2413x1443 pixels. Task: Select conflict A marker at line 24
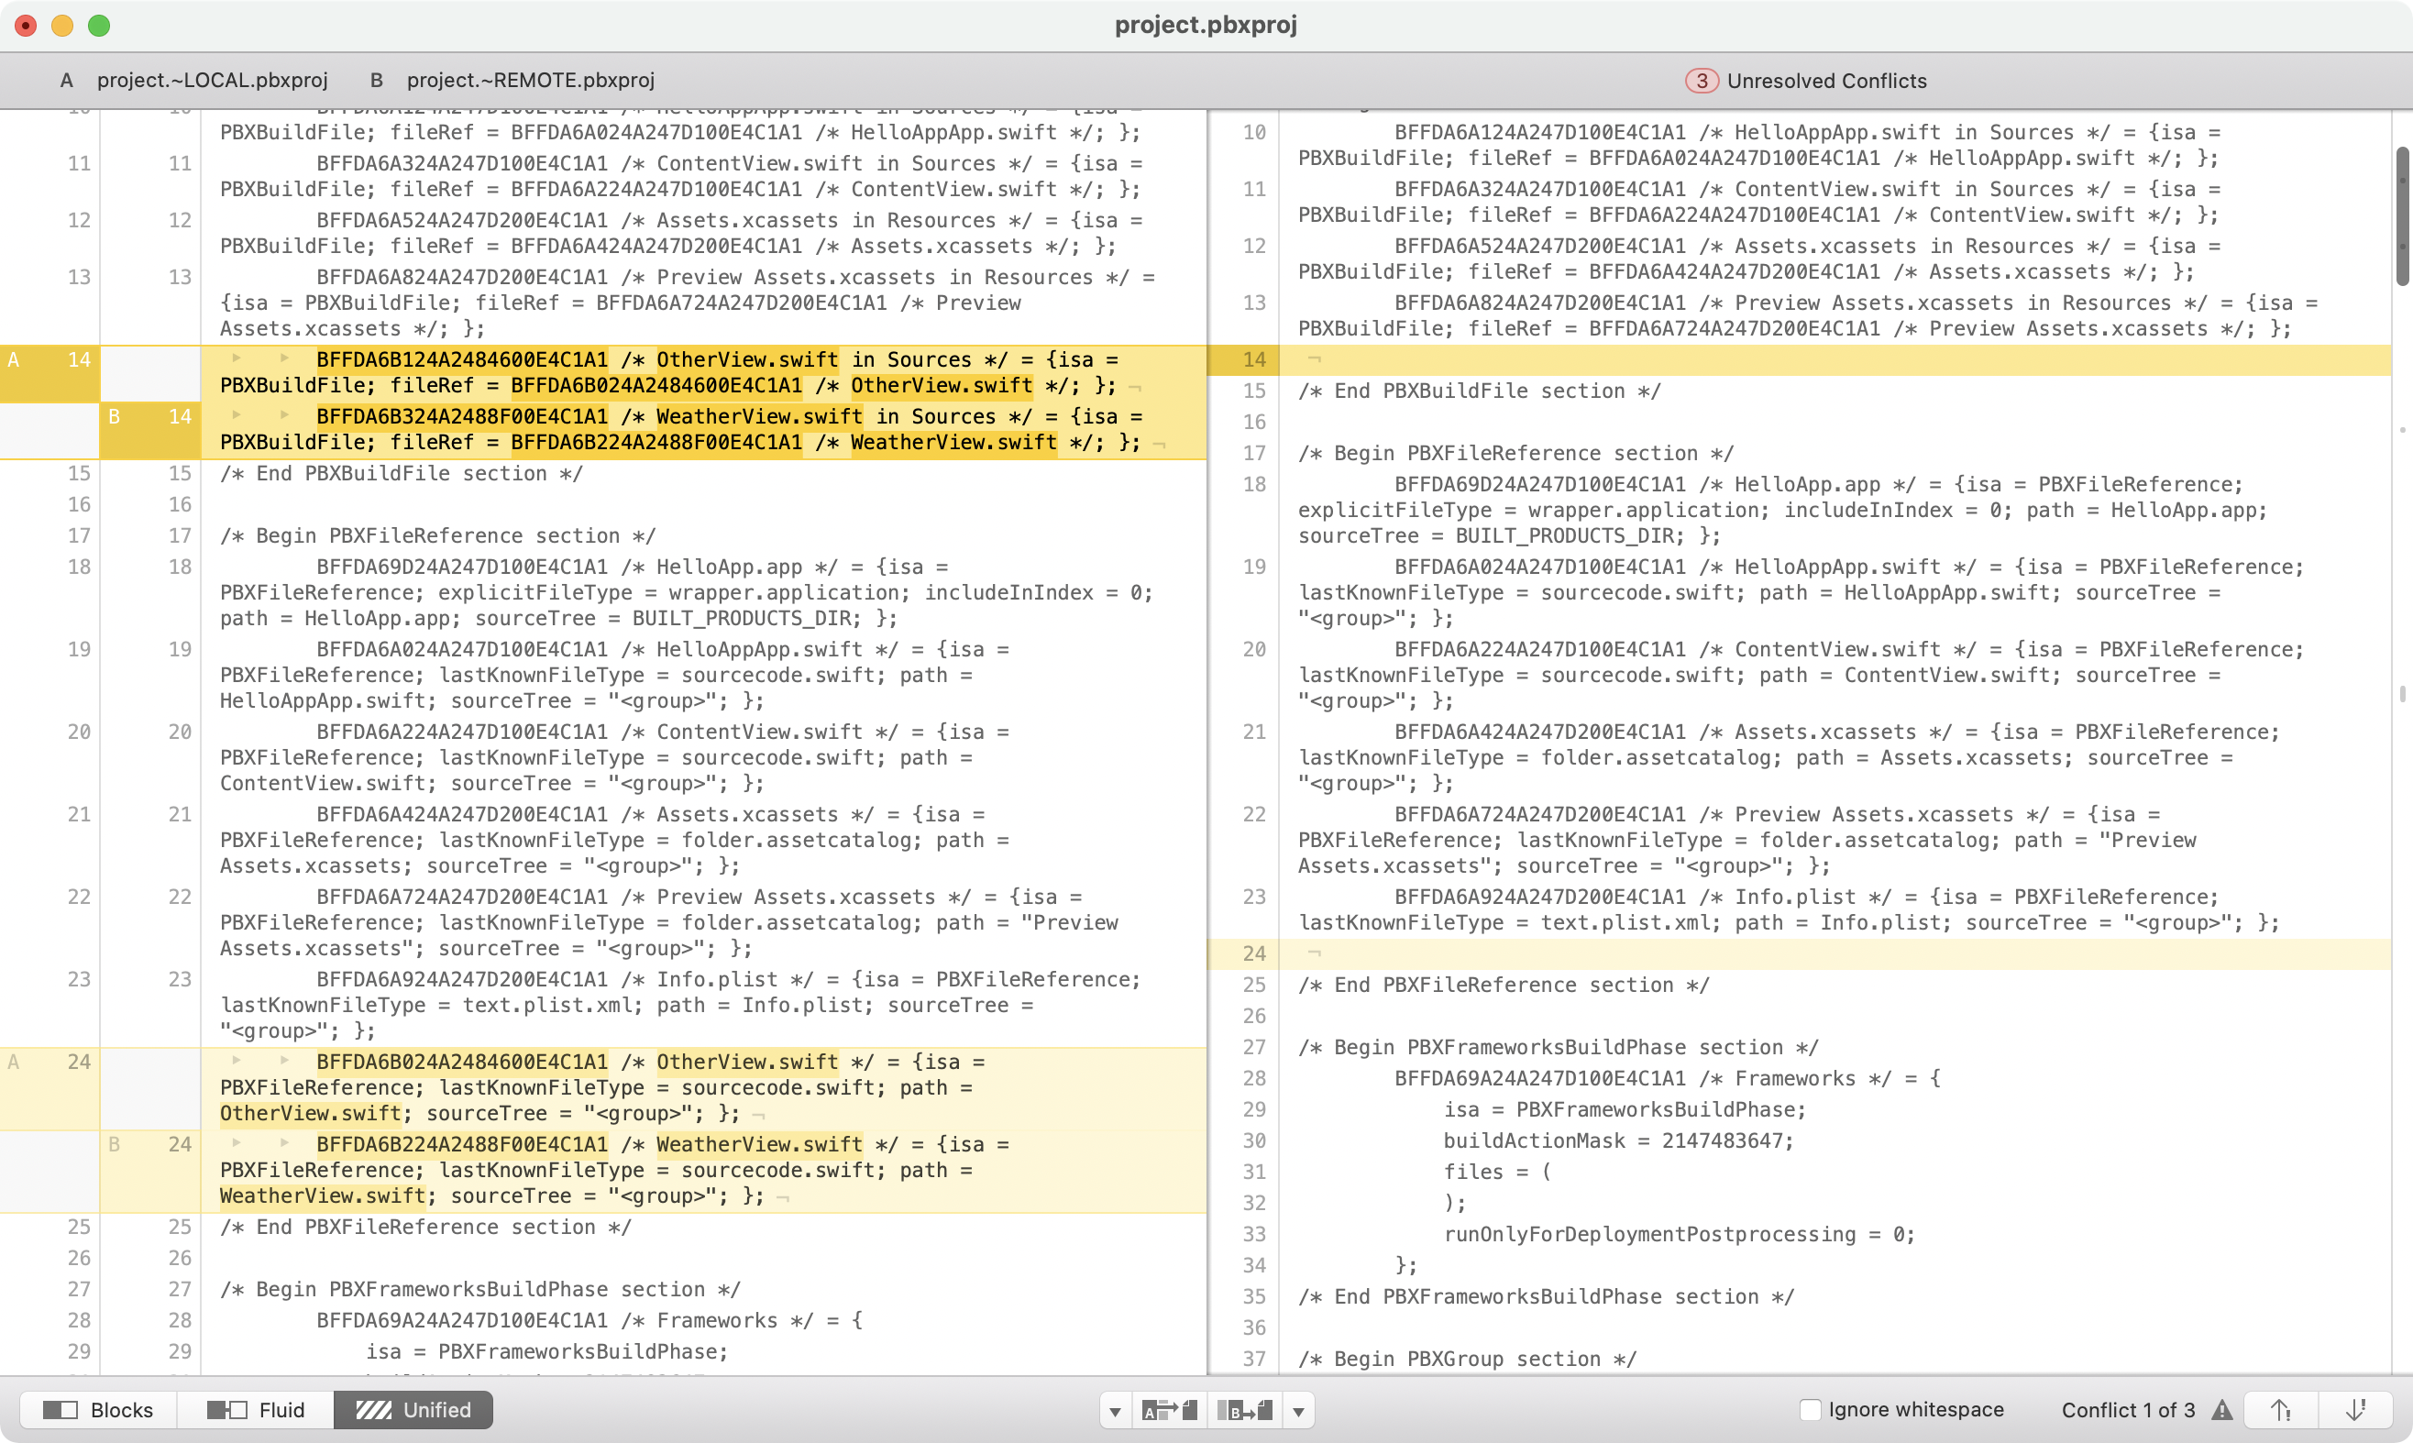(50, 1088)
